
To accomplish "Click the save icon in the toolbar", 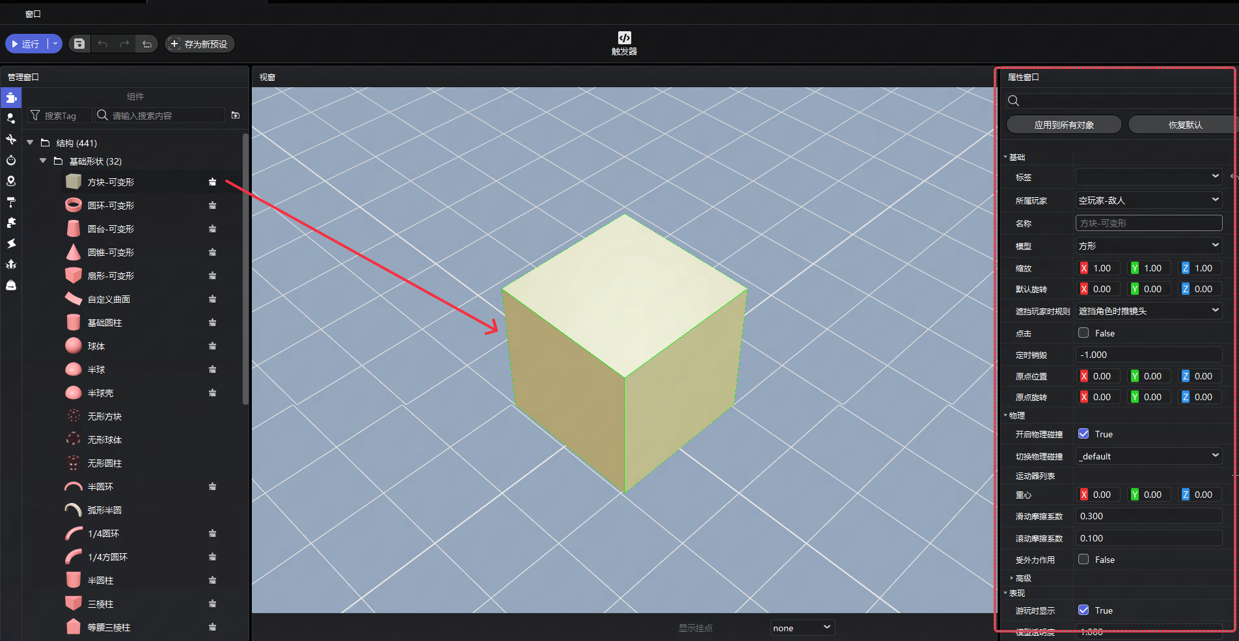I will (x=79, y=44).
